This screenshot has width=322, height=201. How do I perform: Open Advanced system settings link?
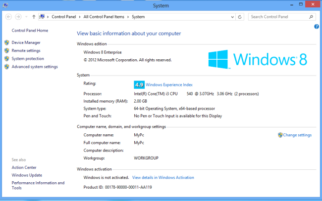click(35, 67)
